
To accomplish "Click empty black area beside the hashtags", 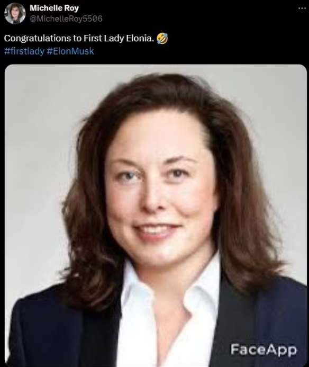I will [199, 51].
